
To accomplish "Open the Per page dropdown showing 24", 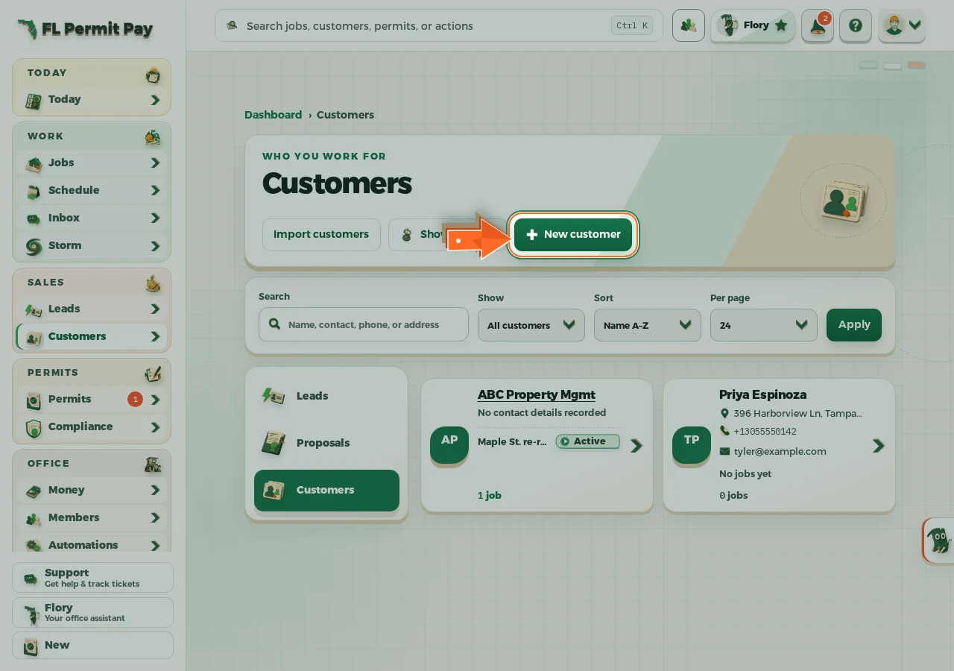I will pos(764,325).
